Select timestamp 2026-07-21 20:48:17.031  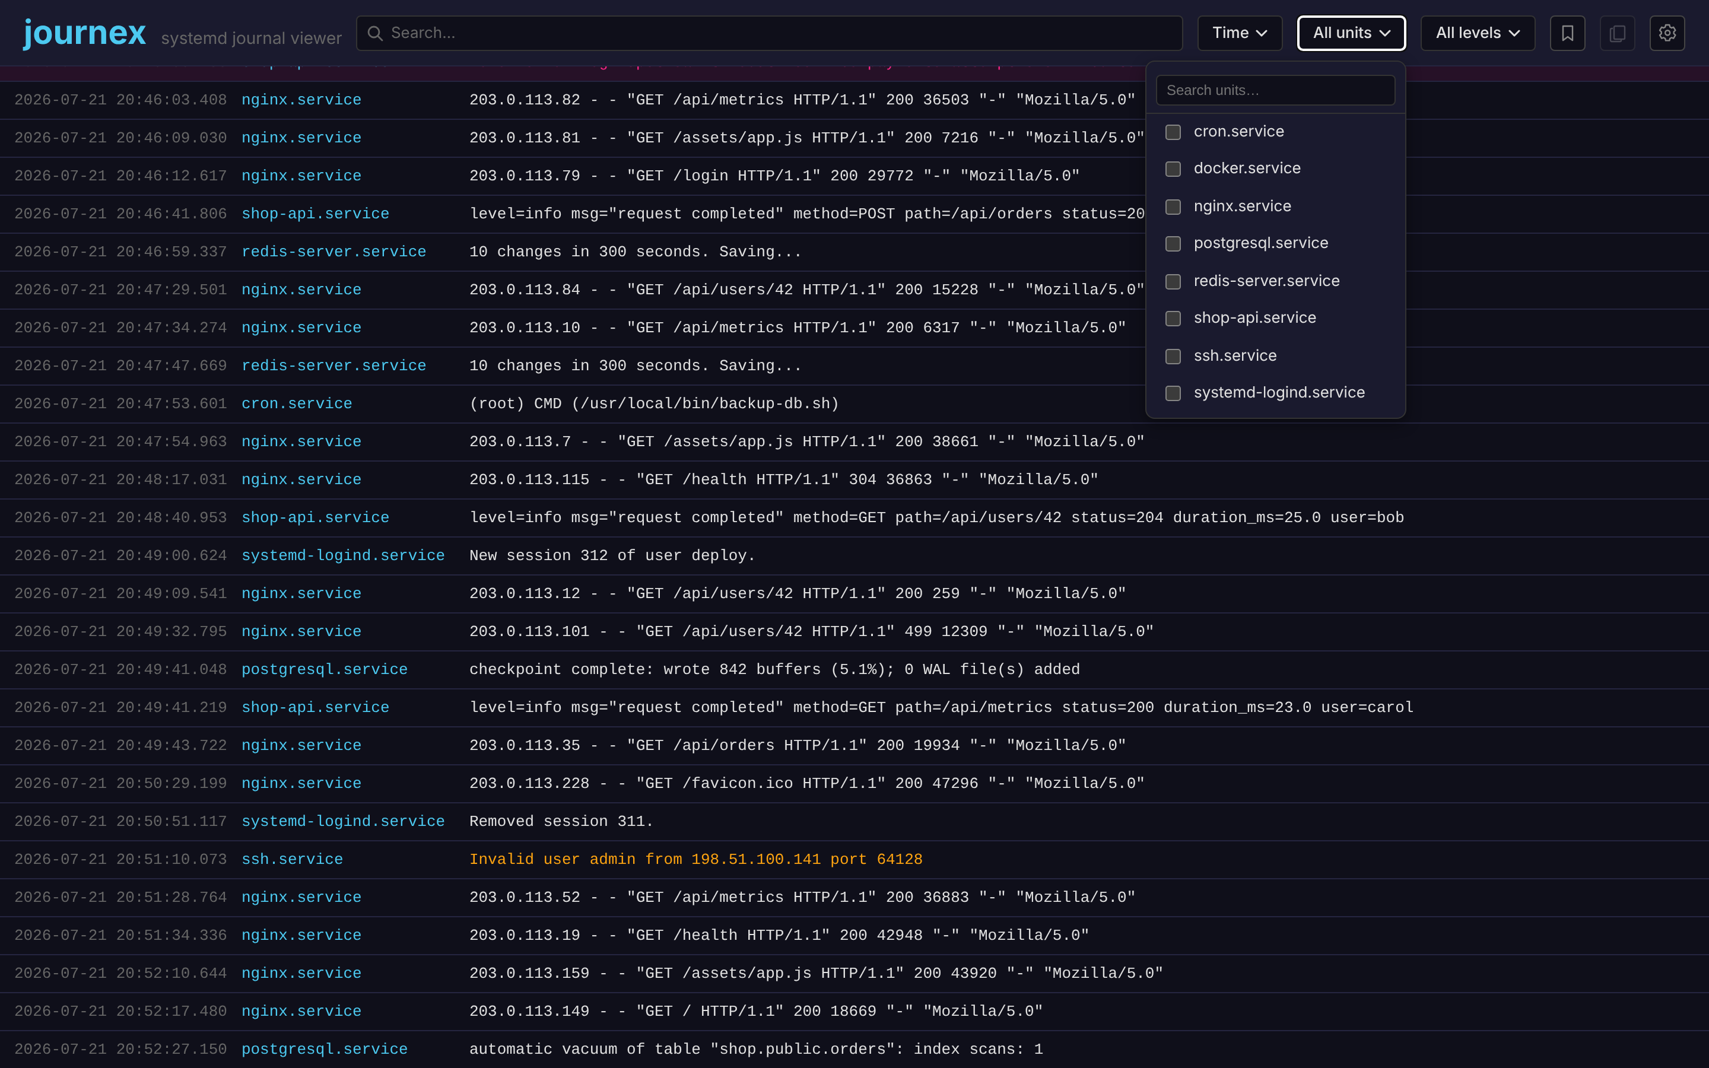coord(120,479)
